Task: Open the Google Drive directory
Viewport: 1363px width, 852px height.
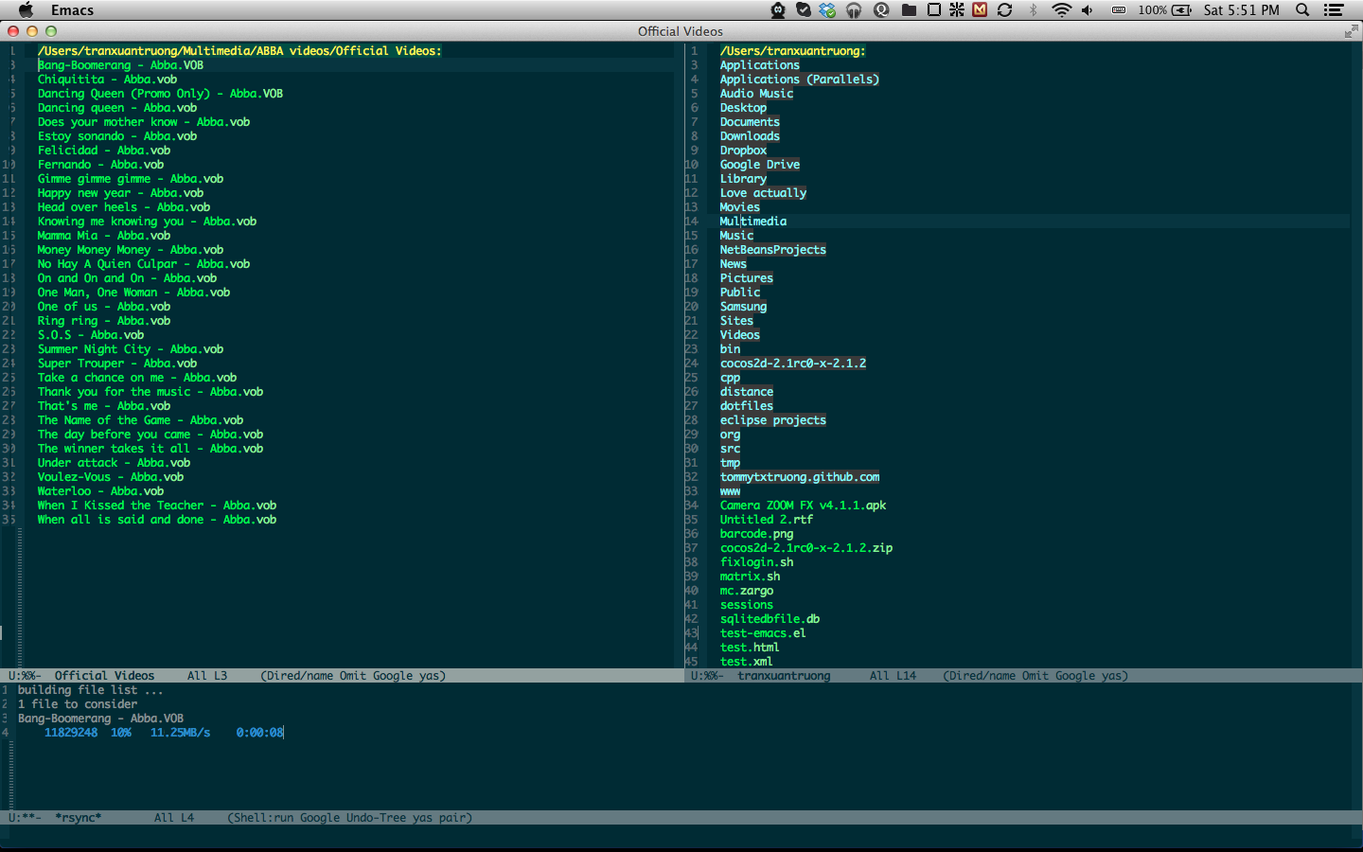Action: pyautogui.click(x=760, y=165)
